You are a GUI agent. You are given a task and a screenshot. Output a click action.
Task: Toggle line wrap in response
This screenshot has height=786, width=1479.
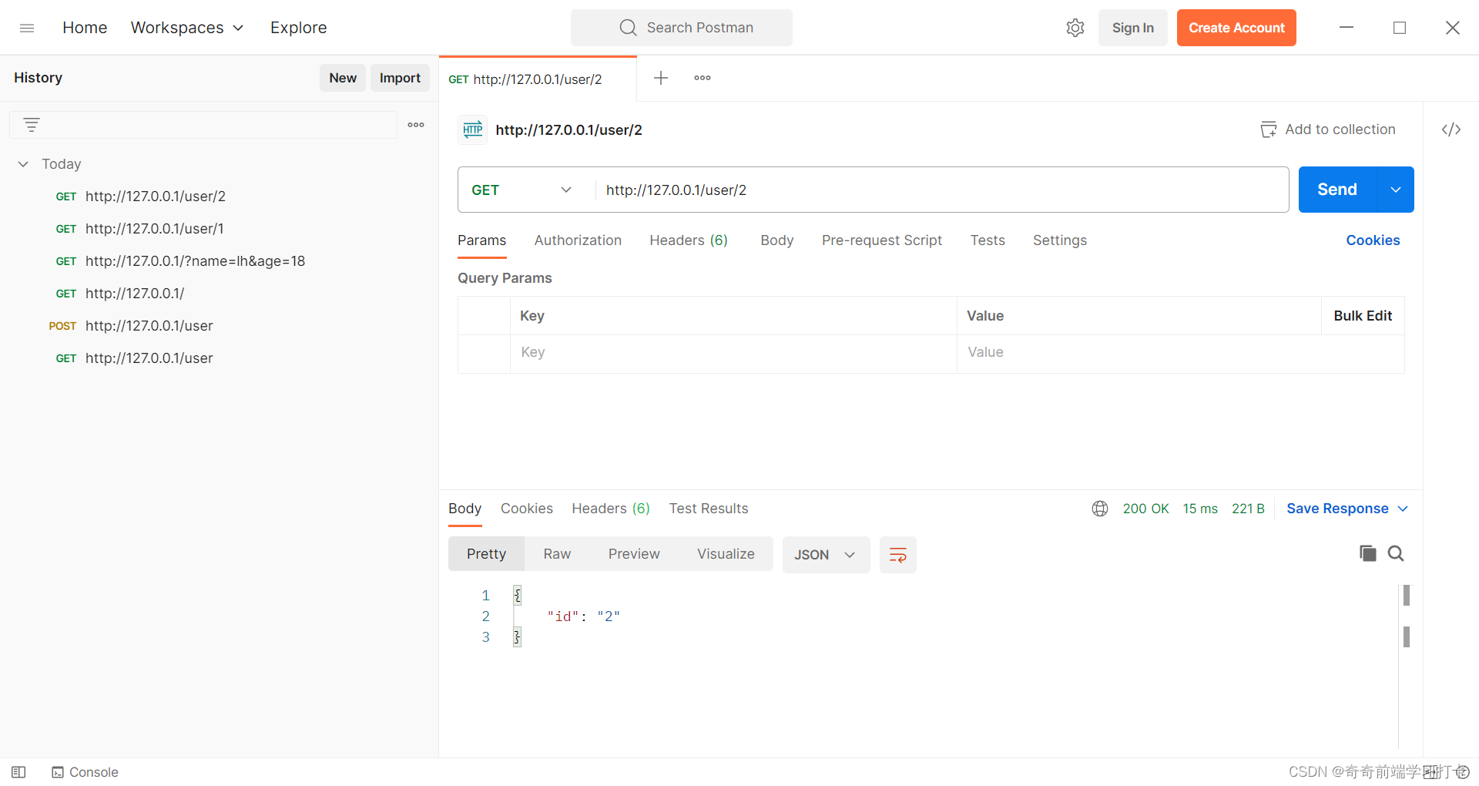898,555
